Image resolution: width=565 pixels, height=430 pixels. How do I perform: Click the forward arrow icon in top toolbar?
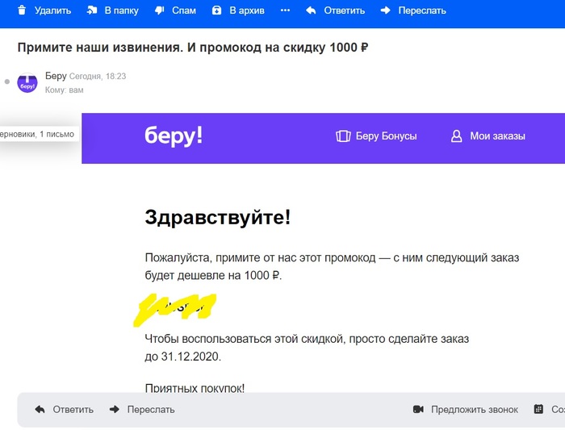[386, 10]
